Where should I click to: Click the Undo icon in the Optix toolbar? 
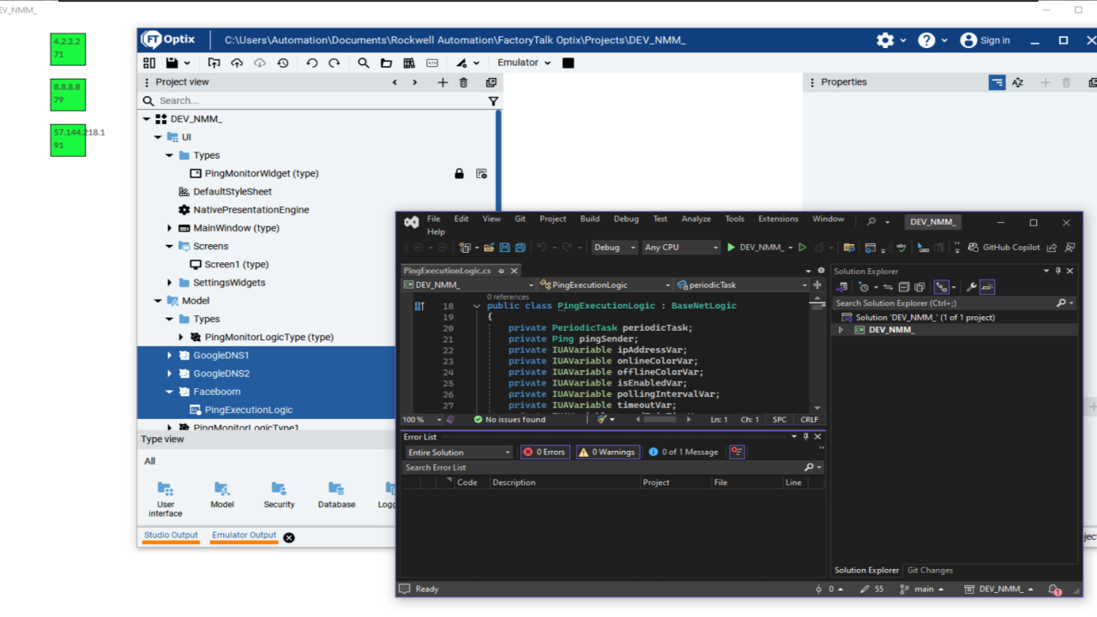point(310,62)
